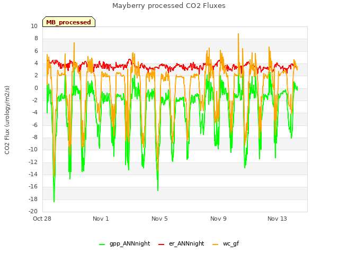Viewport: 339px width, 254px height.
Task: Click the orange wc_gf legend swatch
Action: click(x=216, y=244)
